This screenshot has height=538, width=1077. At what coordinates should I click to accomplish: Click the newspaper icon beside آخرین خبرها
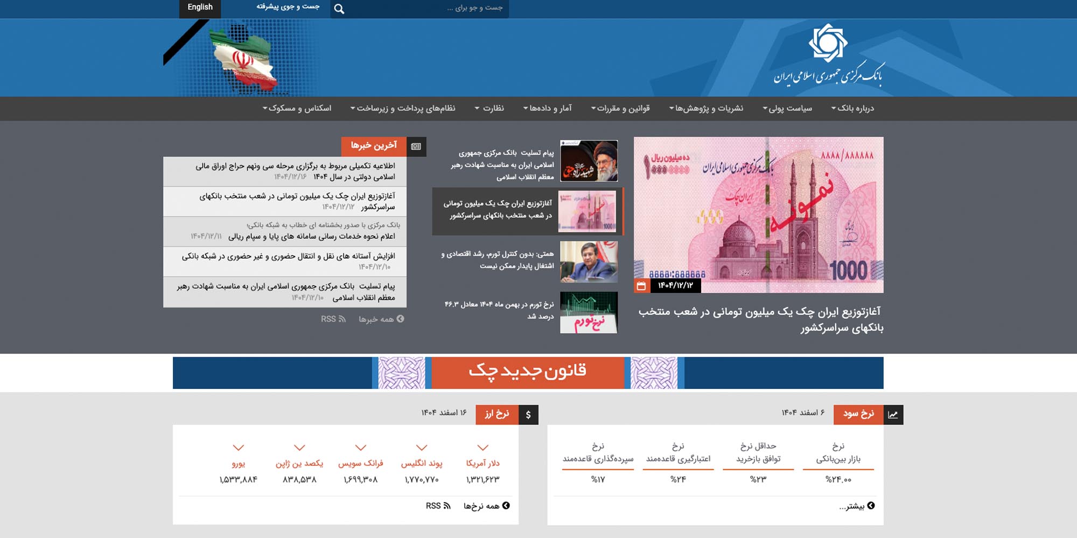click(416, 146)
